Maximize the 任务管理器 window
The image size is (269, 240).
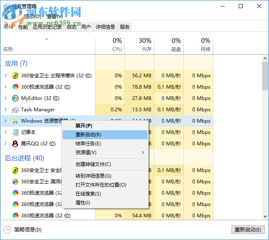tap(241, 6)
